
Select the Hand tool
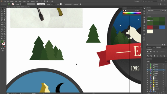click(2, 38)
